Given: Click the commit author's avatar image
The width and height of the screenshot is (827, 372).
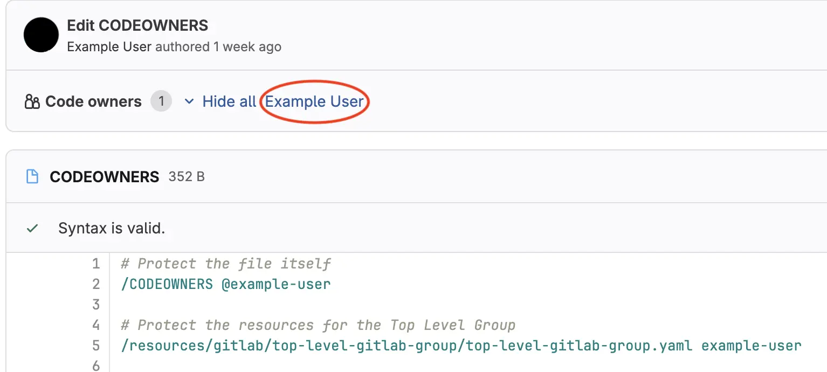Looking at the screenshot, I should [x=41, y=35].
